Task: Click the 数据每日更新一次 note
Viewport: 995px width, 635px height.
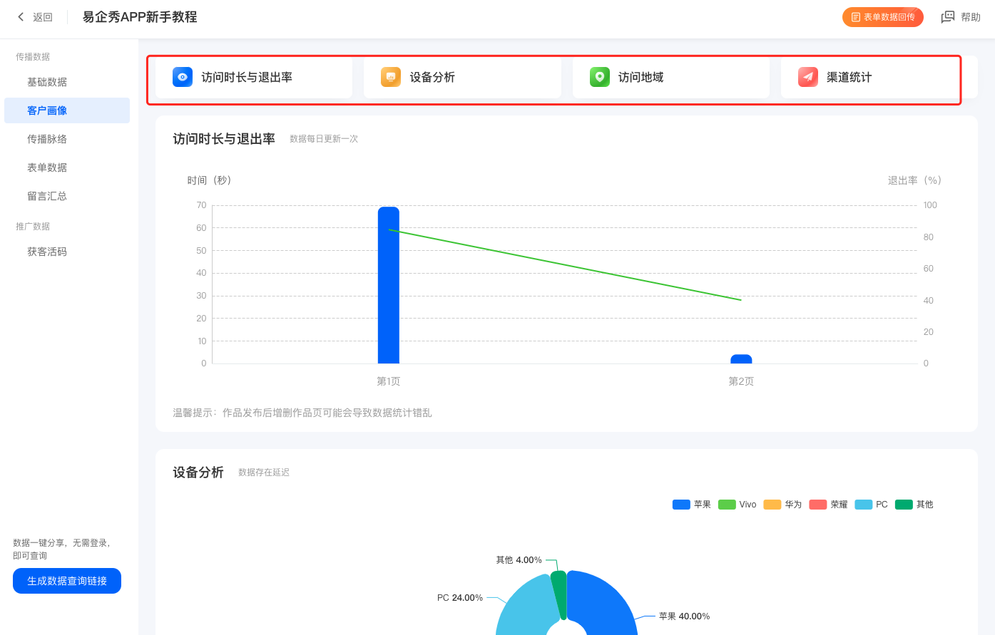Action: [x=324, y=139]
